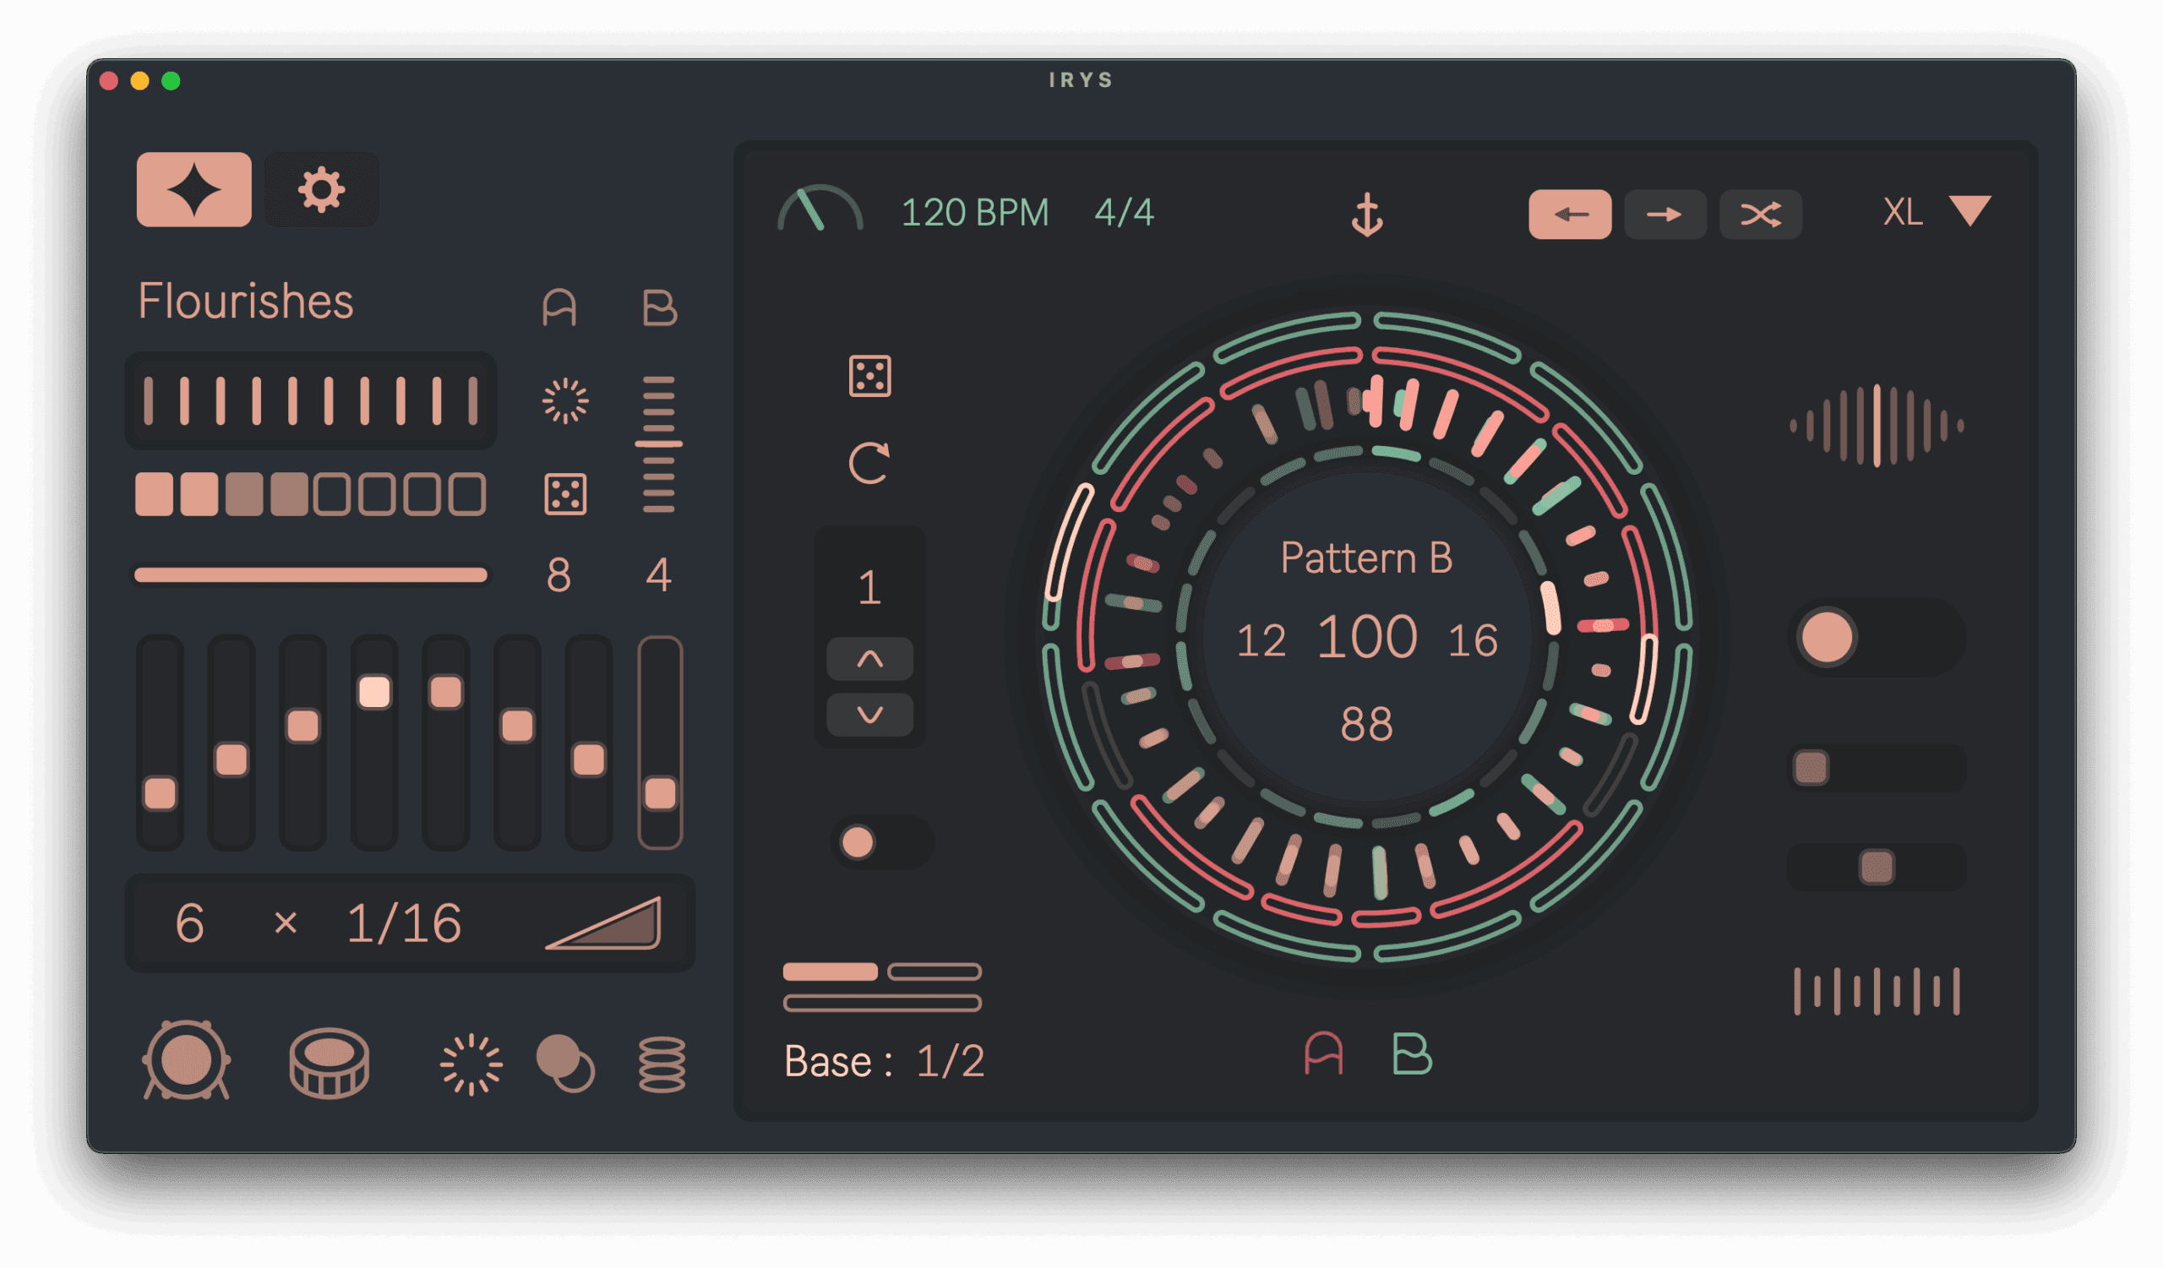Toggle the last empty step square
Screen dimensions: 2163x1268
pyautogui.click(x=467, y=494)
